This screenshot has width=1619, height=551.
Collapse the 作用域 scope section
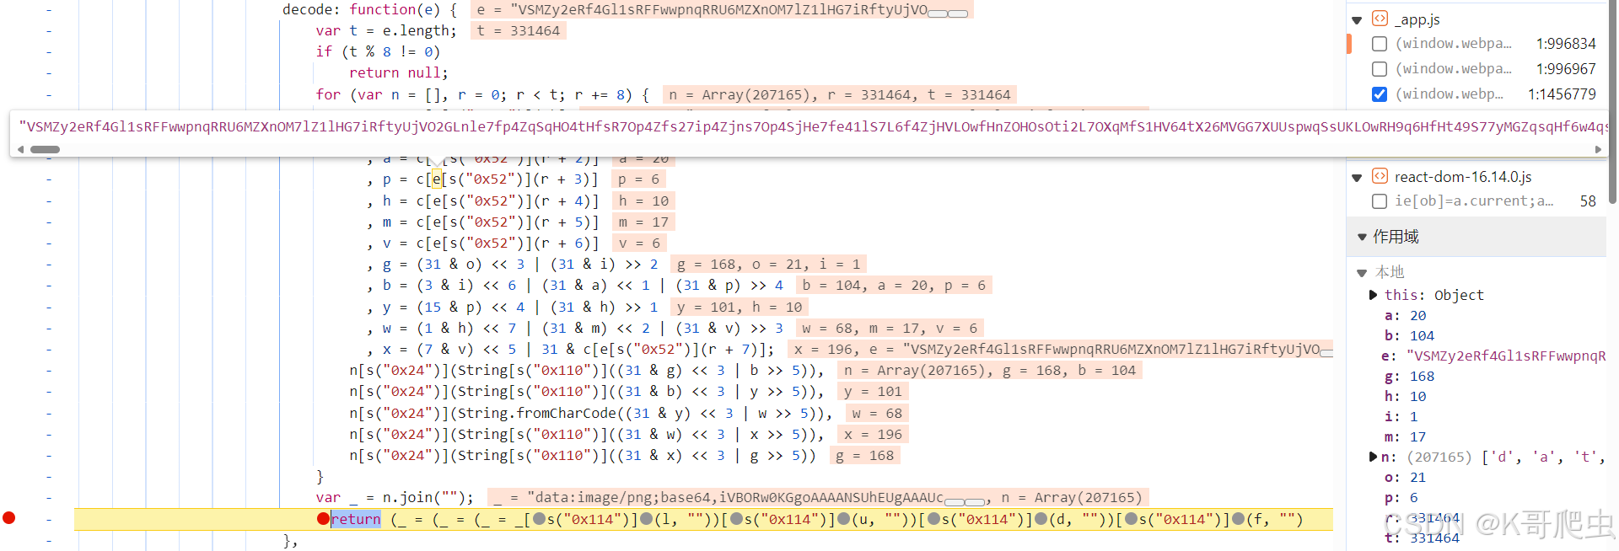click(x=1362, y=238)
